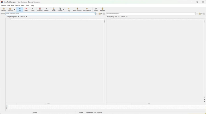Open the Search menu

[x=17, y=5]
